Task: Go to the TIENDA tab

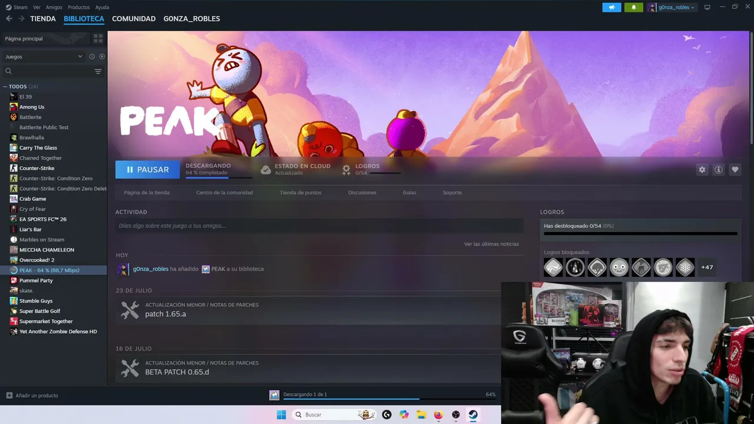Action: point(43,19)
